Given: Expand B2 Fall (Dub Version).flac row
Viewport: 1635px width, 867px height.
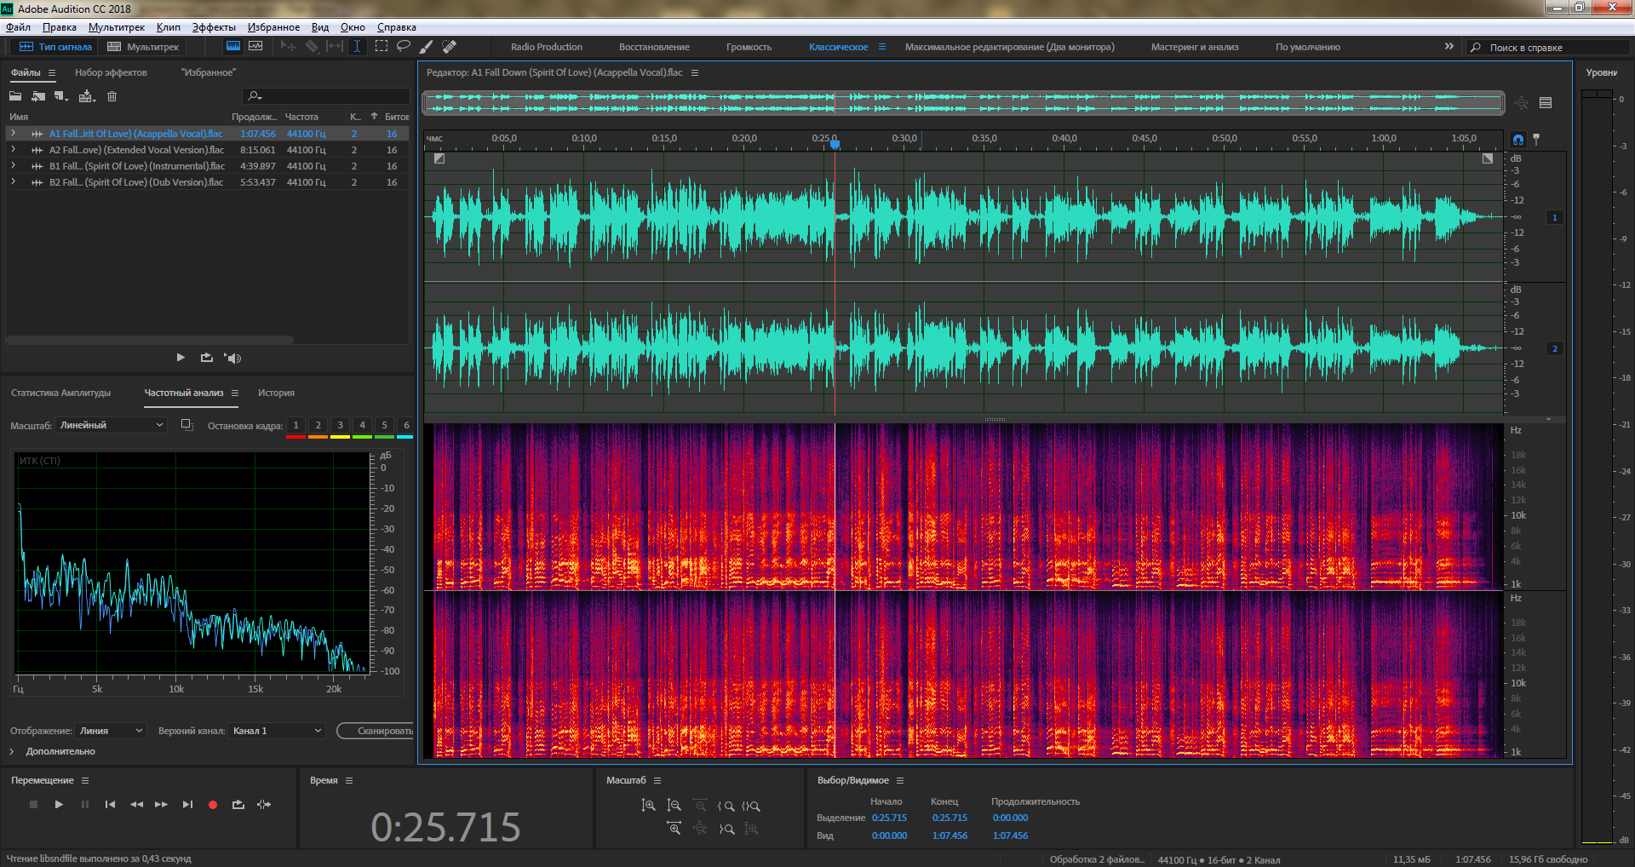Looking at the screenshot, I should [13, 182].
